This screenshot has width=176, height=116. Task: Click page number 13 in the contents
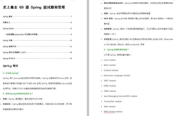(x=71, y=40)
